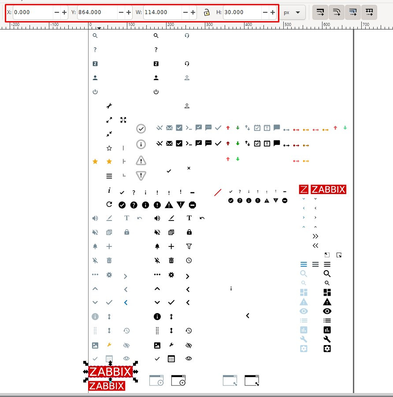393x397 pixels.
Task: Select the orange star icon glyph
Action: (x=95, y=162)
